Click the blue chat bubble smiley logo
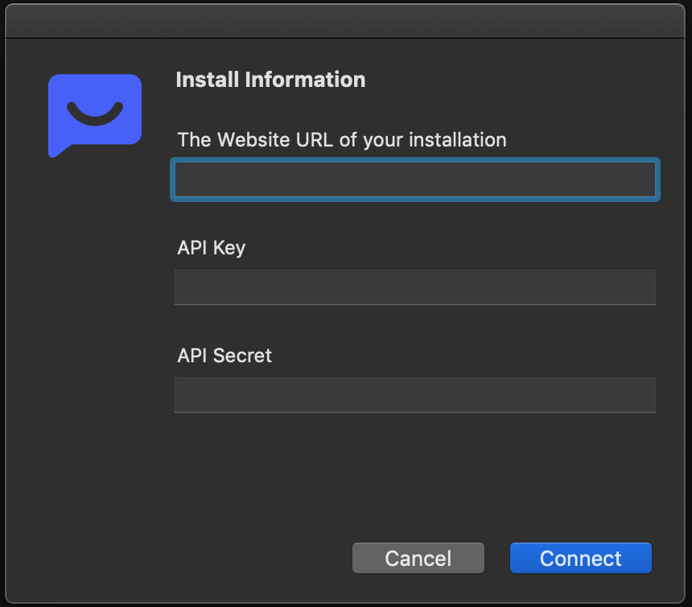692x607 pixels. coord(95,113)
